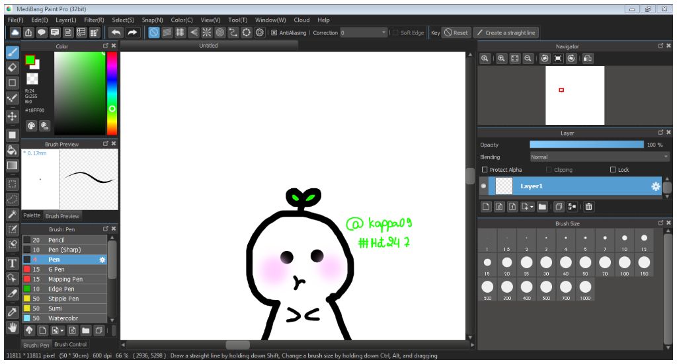The image size is (677, 364).
Task: Select the Eraser tool
Action: (x=12, y=67)
